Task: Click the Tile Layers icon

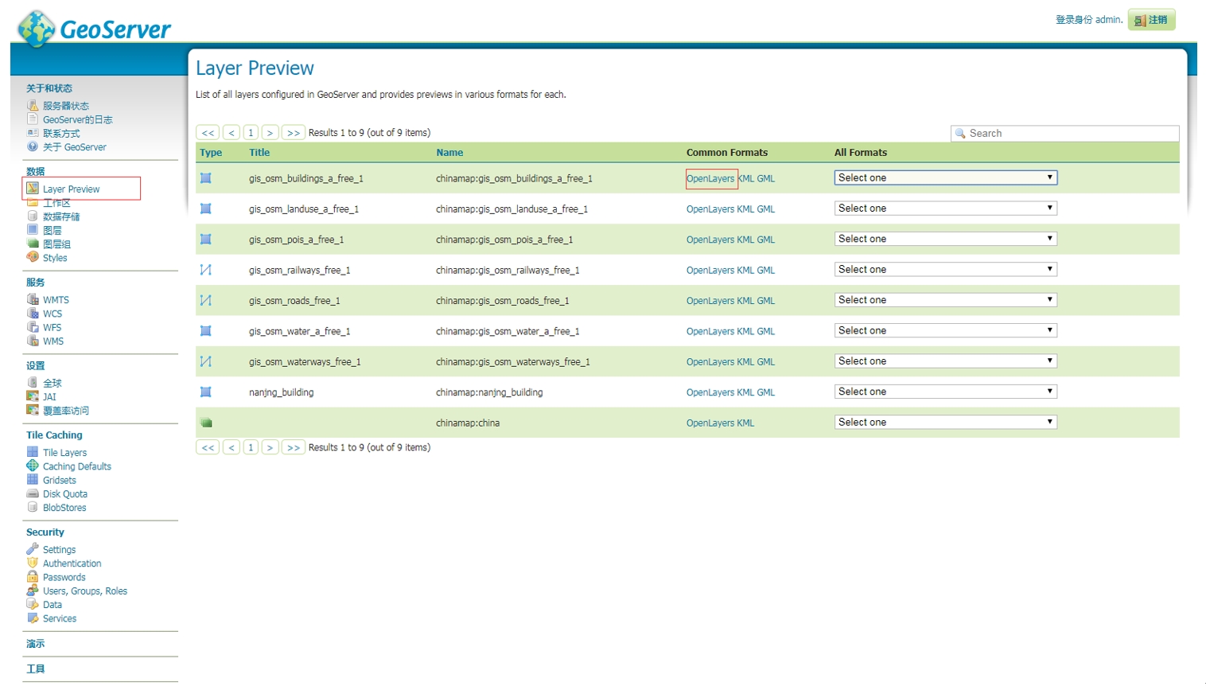Action: tap(33, 452)
